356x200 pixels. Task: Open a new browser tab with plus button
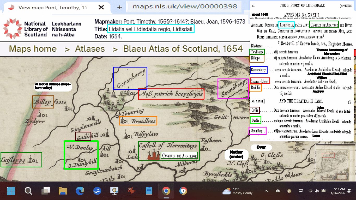(119, 7)
